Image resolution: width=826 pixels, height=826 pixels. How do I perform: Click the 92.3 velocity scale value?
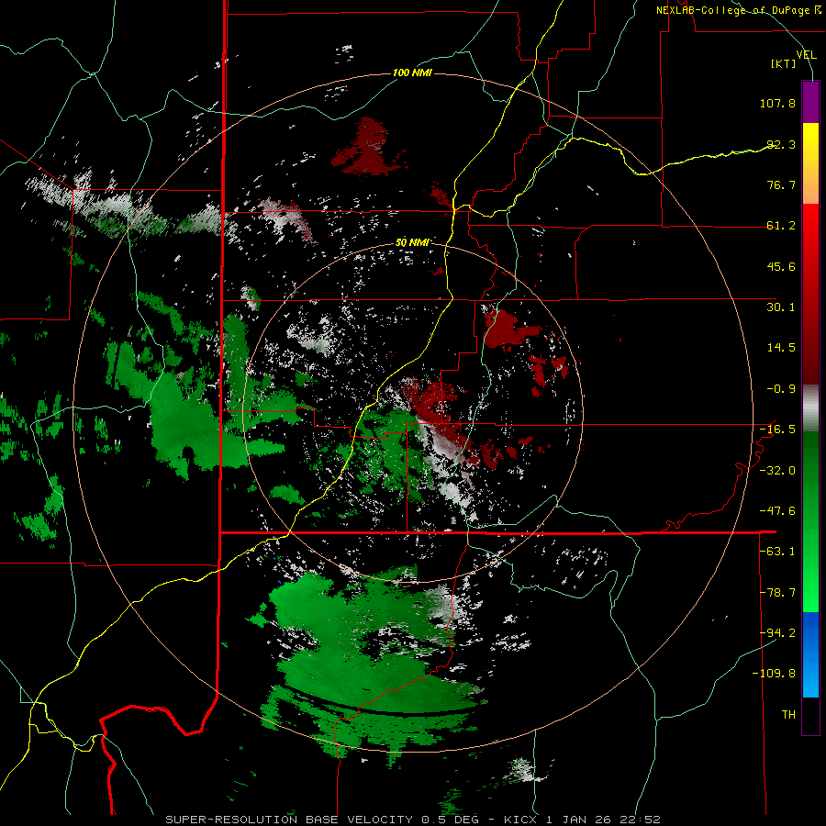tap(781, 144)
